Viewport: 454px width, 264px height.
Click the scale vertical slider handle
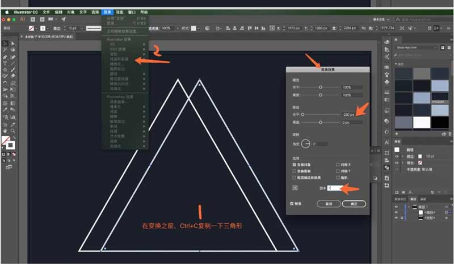[x=321, y=95]
